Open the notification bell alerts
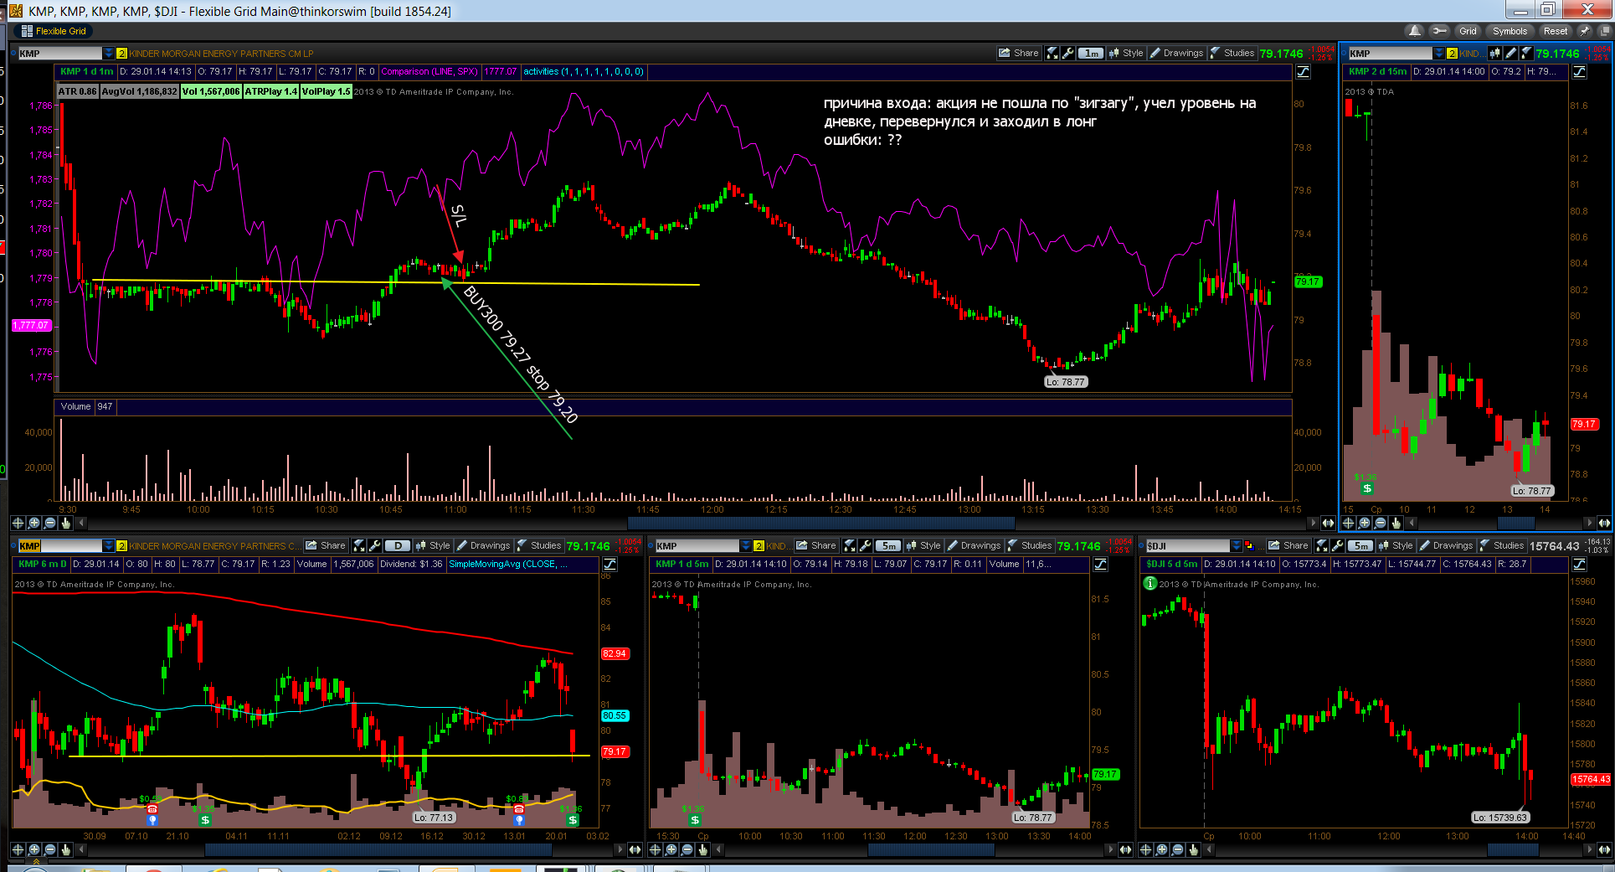 point(1414,31)
